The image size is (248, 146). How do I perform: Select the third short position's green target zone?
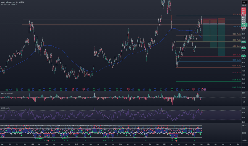coord(222,40)
